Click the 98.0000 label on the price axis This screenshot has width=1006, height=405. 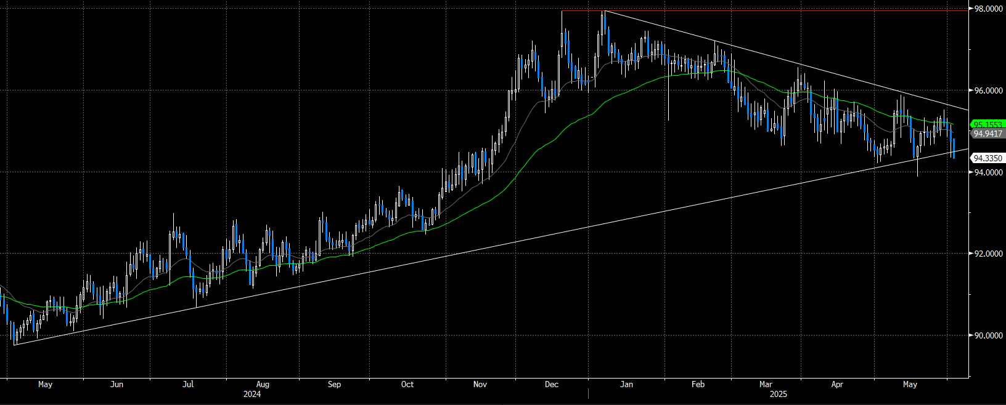988,9
